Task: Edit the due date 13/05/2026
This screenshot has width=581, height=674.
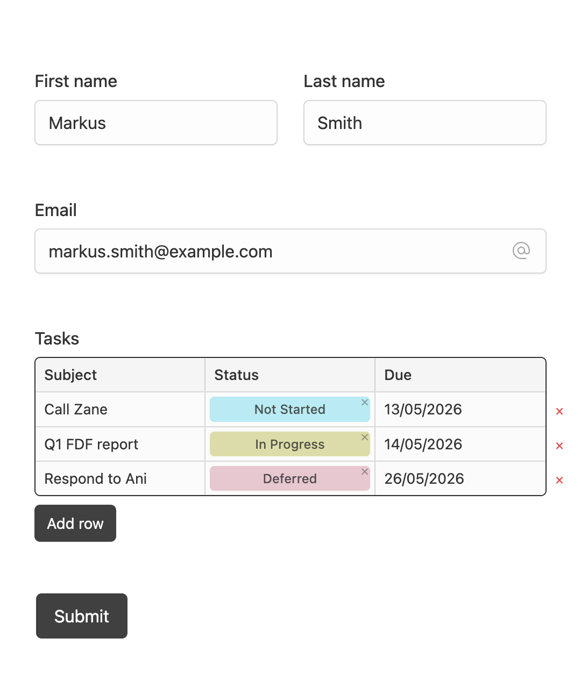Action: click(x=460, y=410)
